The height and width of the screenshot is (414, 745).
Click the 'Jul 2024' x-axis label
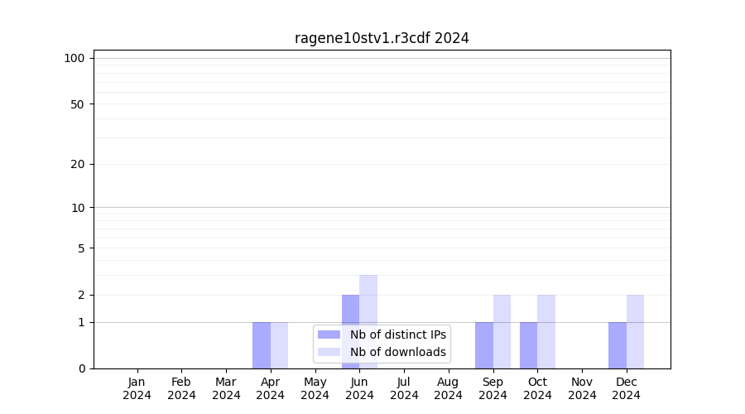[404, 388]
